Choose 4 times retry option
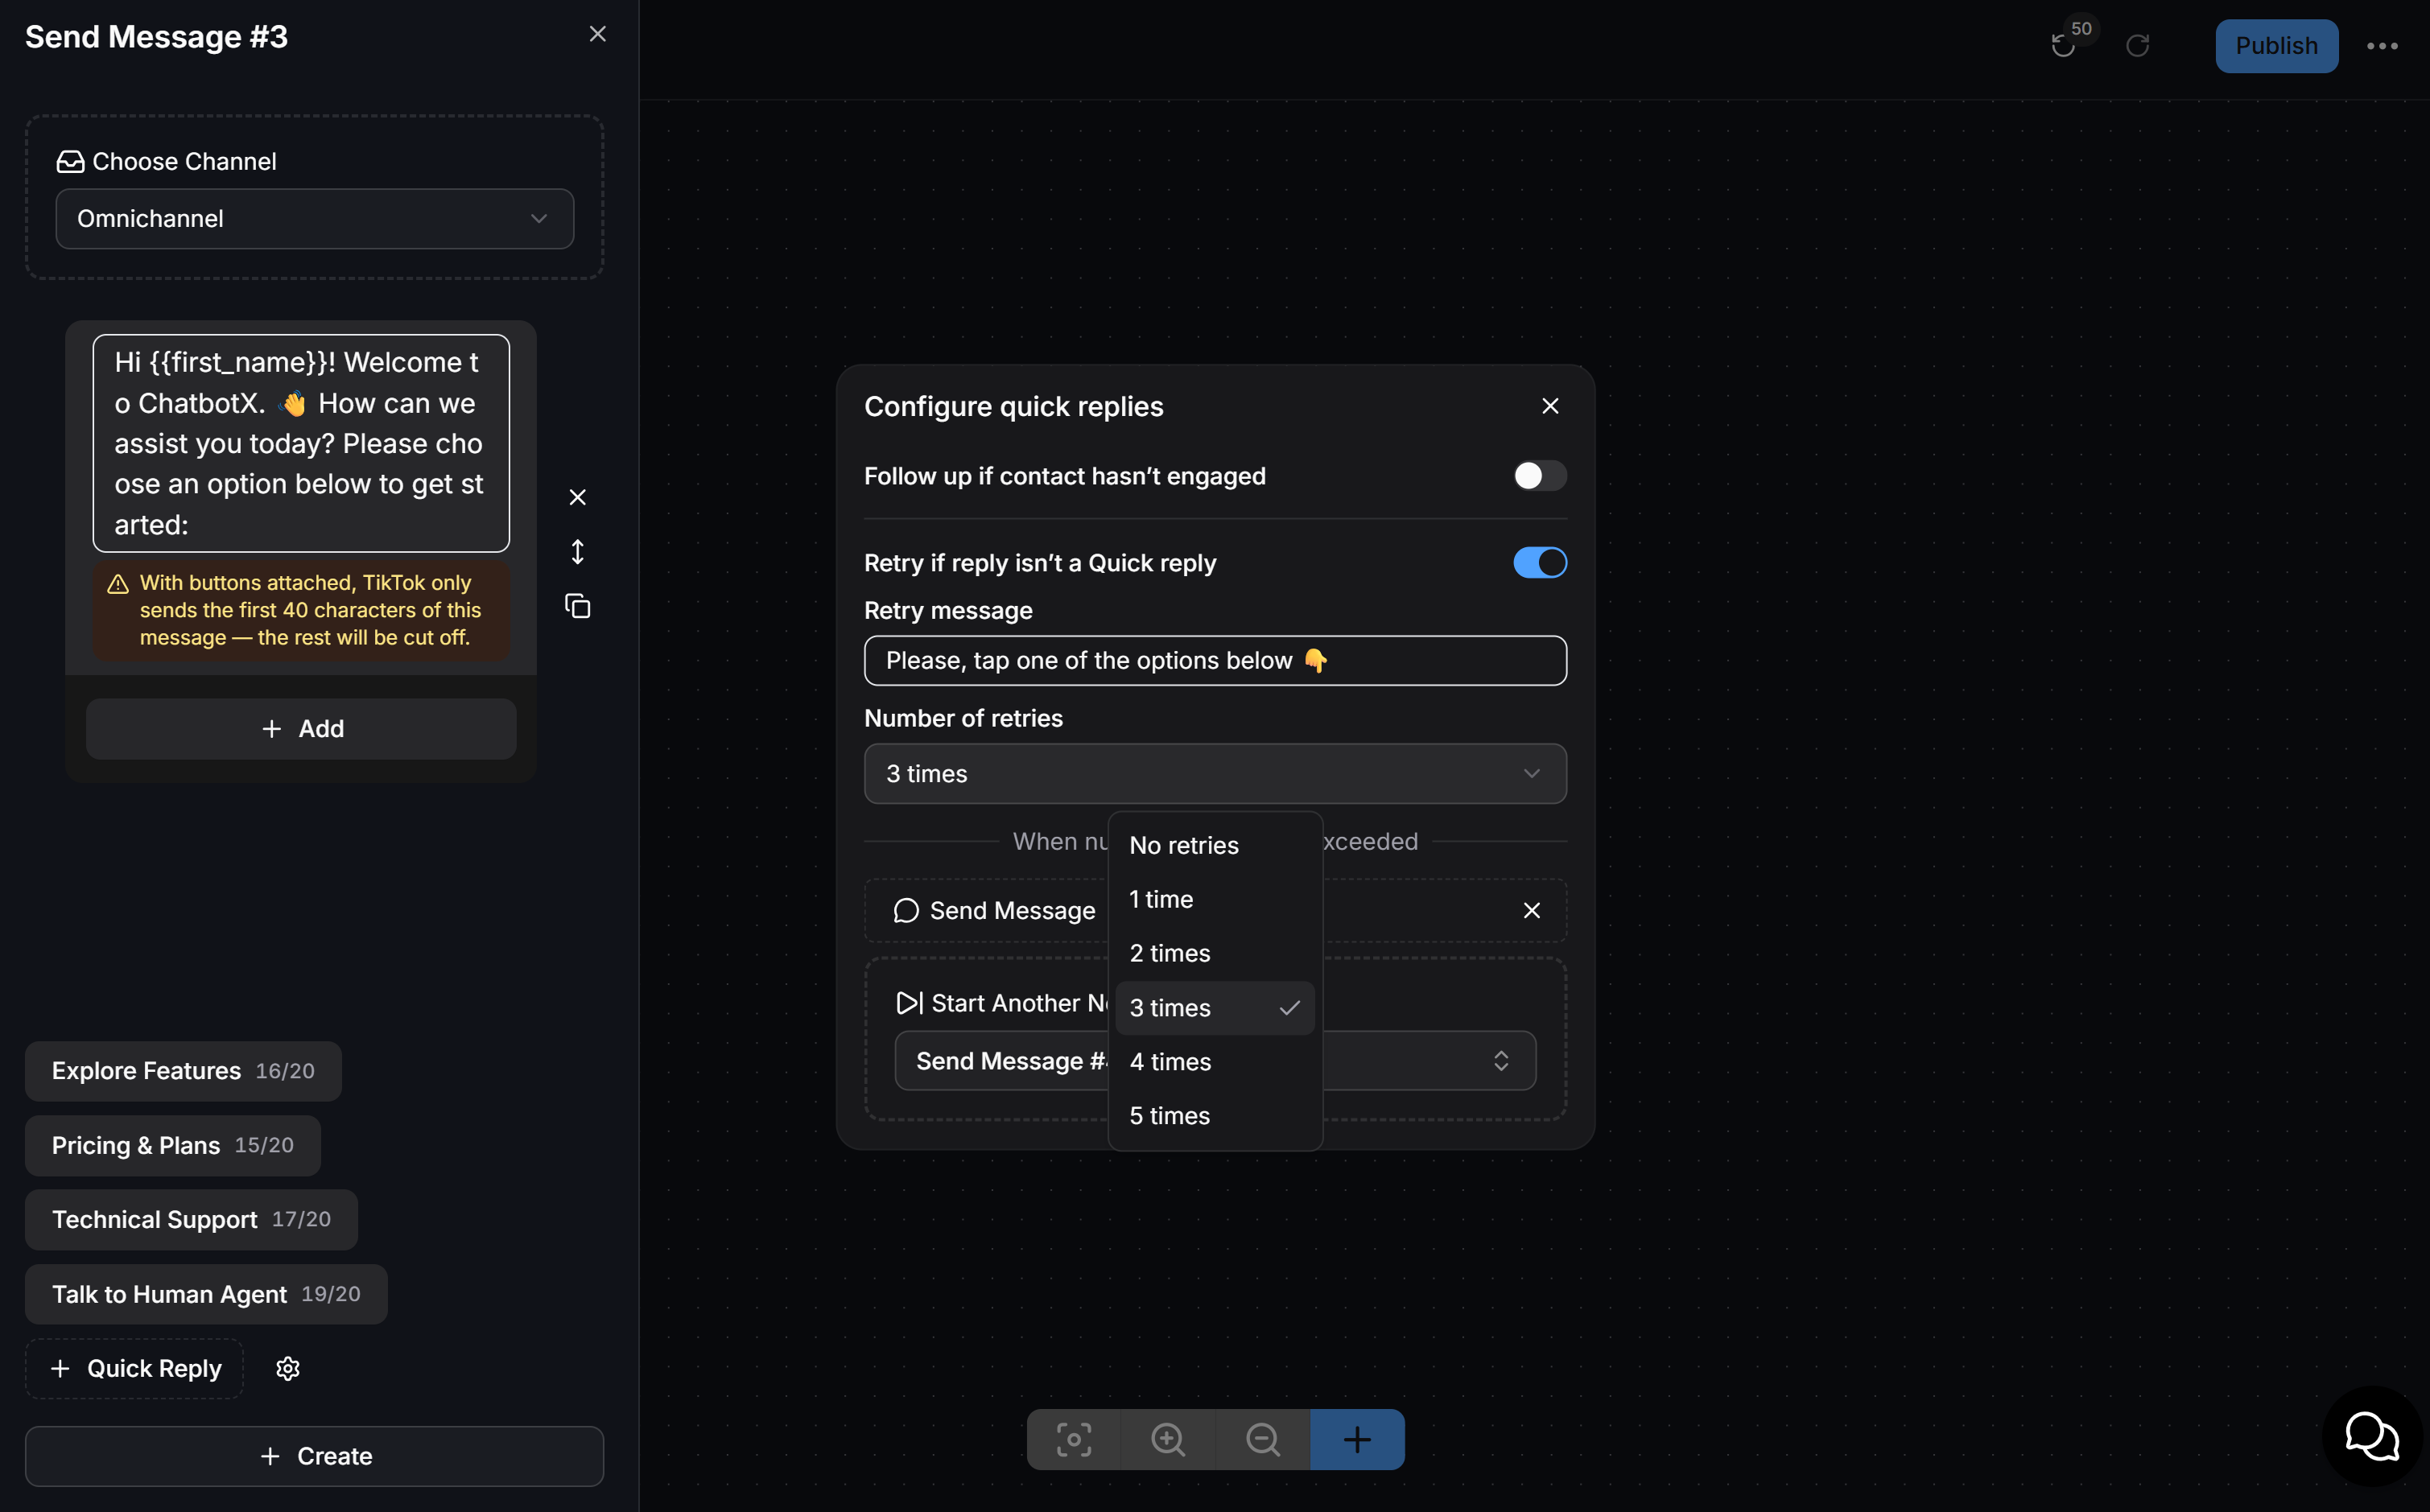 1215,1062
